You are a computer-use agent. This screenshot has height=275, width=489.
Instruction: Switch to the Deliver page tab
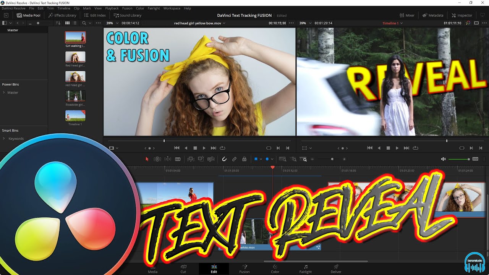(x=336, y=269)
